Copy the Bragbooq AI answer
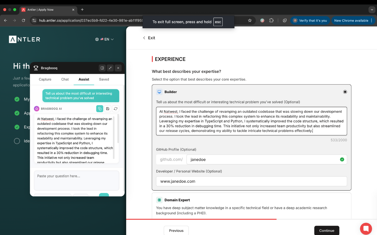377x235 pixels. (100, 109)
